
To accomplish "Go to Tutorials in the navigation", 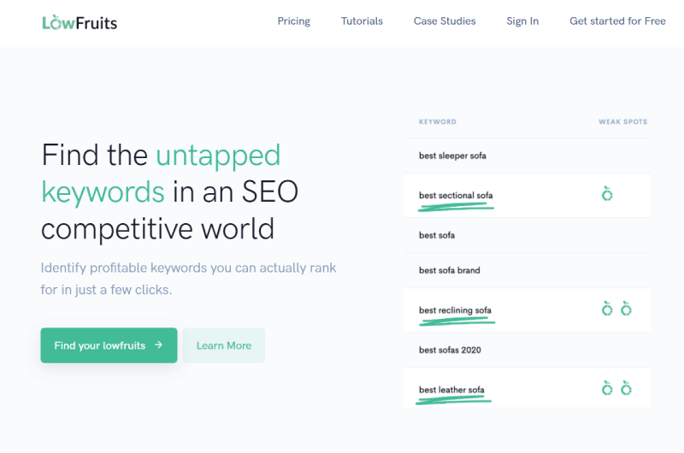I will point(362,21).
